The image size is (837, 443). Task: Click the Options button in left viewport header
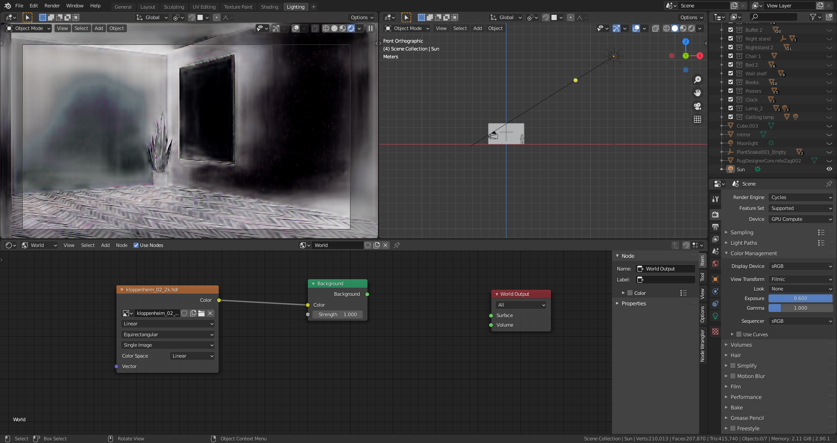tap(362, 17)
